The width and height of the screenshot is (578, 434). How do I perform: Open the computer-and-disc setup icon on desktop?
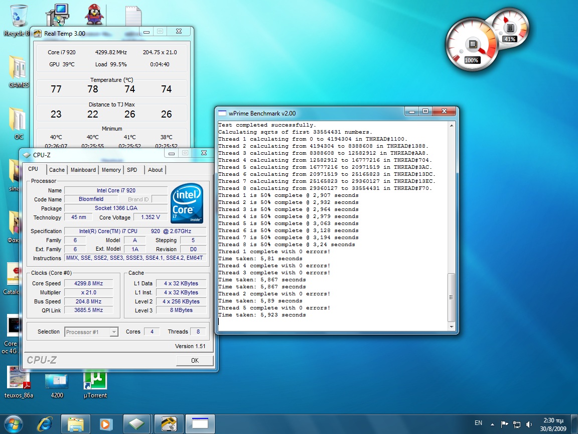(x=58, y=15)
